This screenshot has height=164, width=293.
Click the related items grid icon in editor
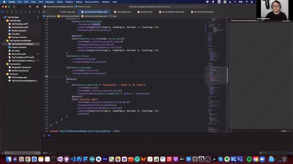[44, 12]
